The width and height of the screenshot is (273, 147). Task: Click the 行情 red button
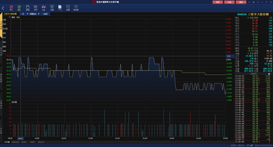[229, 2]
